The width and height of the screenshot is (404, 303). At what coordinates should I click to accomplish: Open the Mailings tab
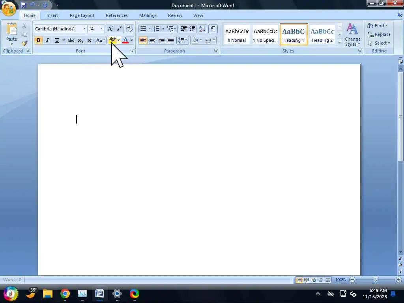click(148, 15)
